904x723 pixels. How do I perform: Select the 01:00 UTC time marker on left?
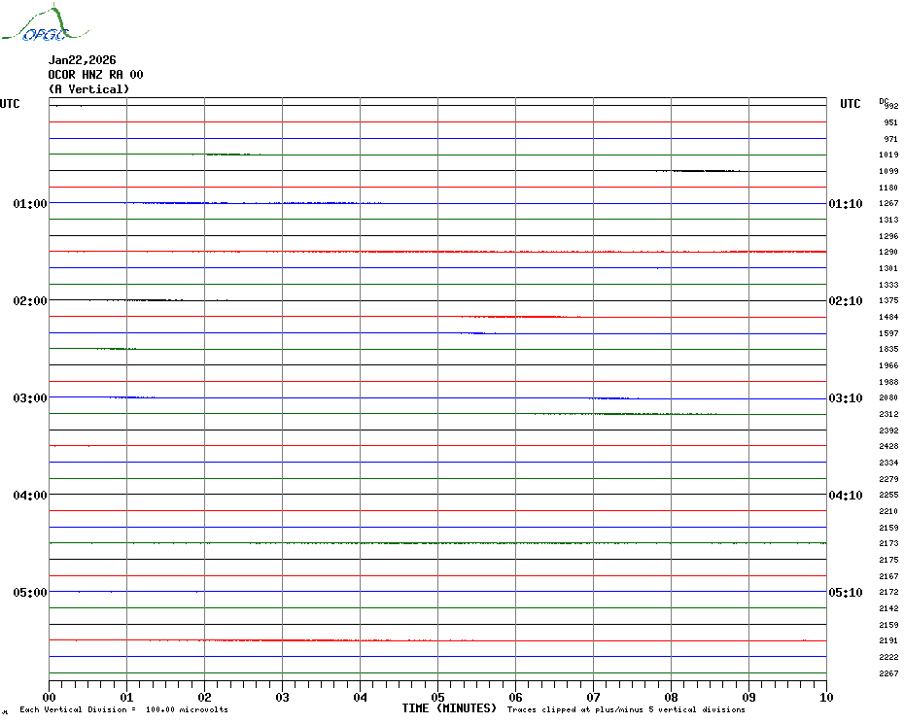pyautogui.click(x=30, y=204)
